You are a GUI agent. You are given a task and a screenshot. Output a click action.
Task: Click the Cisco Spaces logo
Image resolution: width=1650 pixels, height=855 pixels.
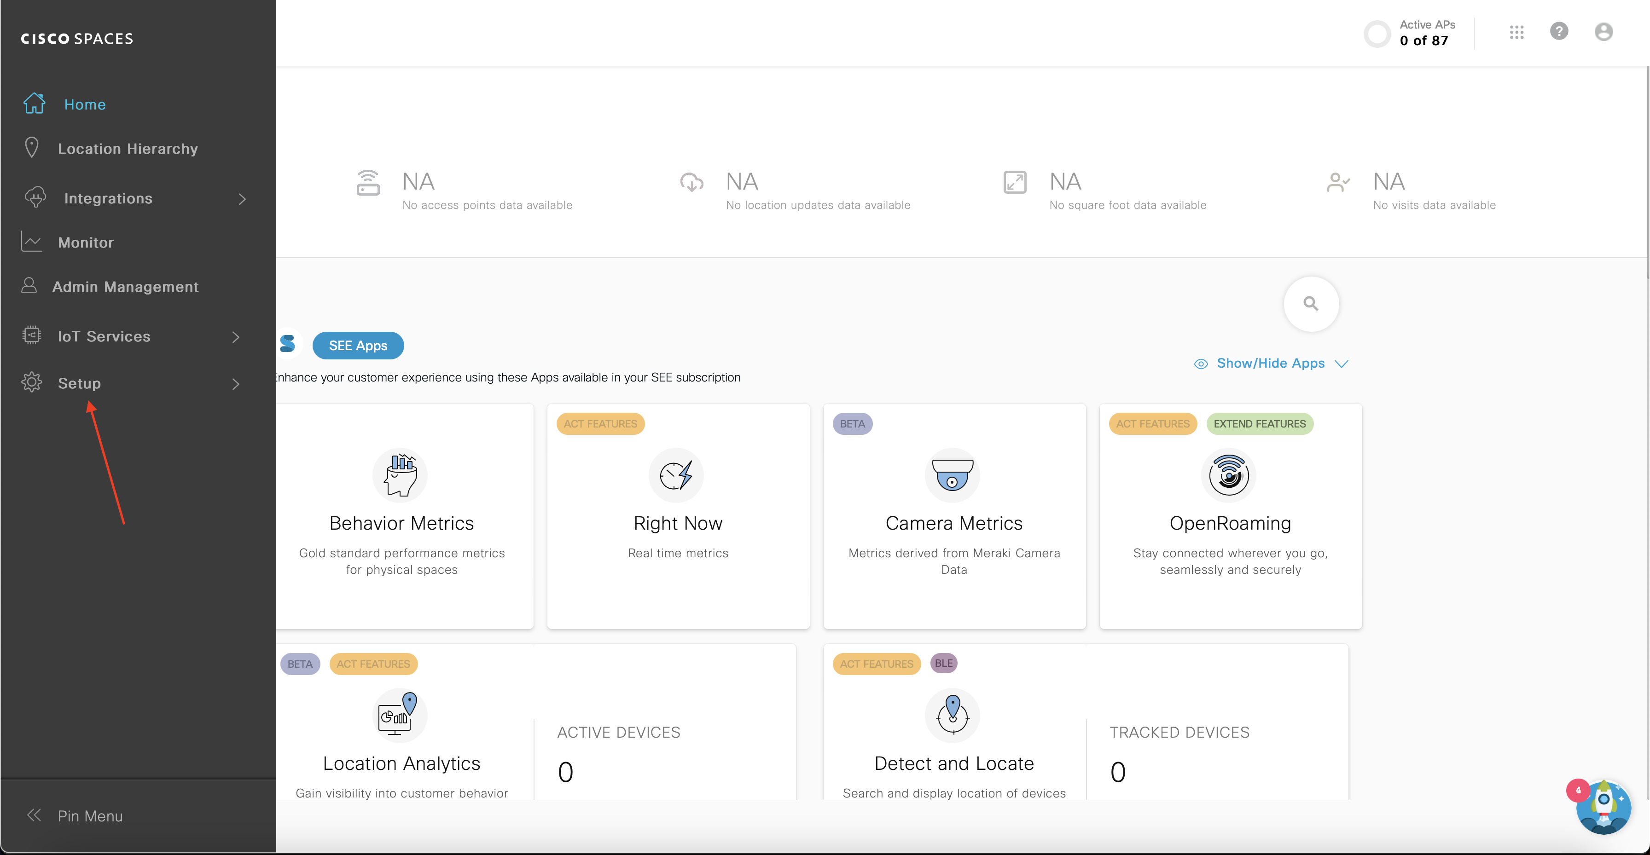pos(77,39)
